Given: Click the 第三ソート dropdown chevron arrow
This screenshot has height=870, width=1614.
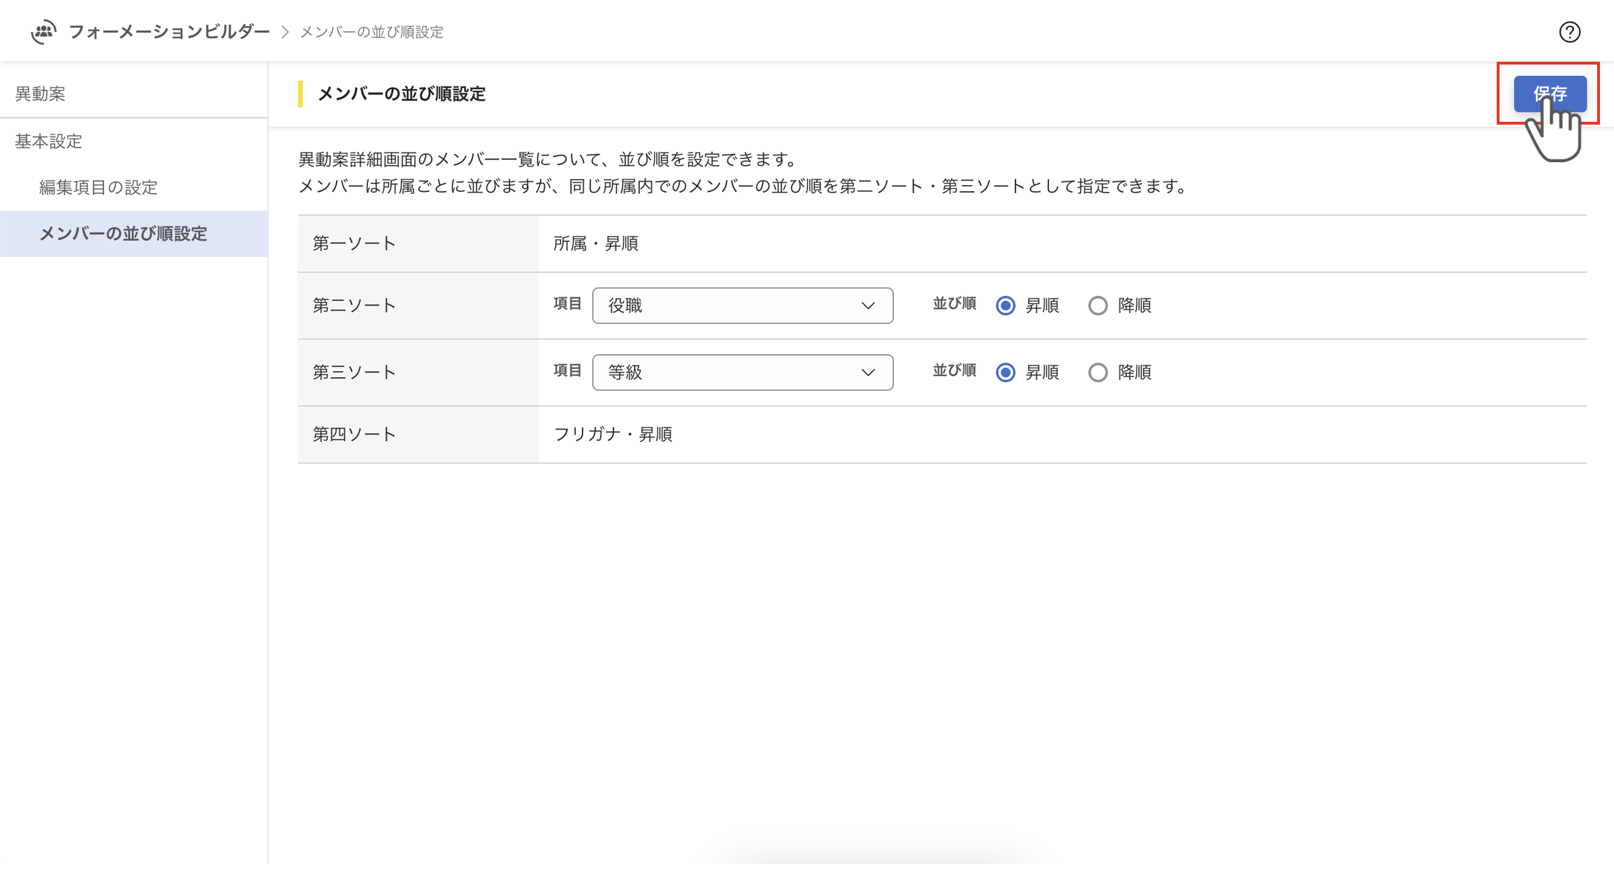Looking at the screenshot, I should point(868,373).
